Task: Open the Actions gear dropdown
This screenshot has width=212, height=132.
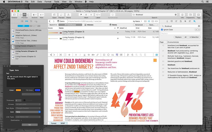Action: (34, 14)
